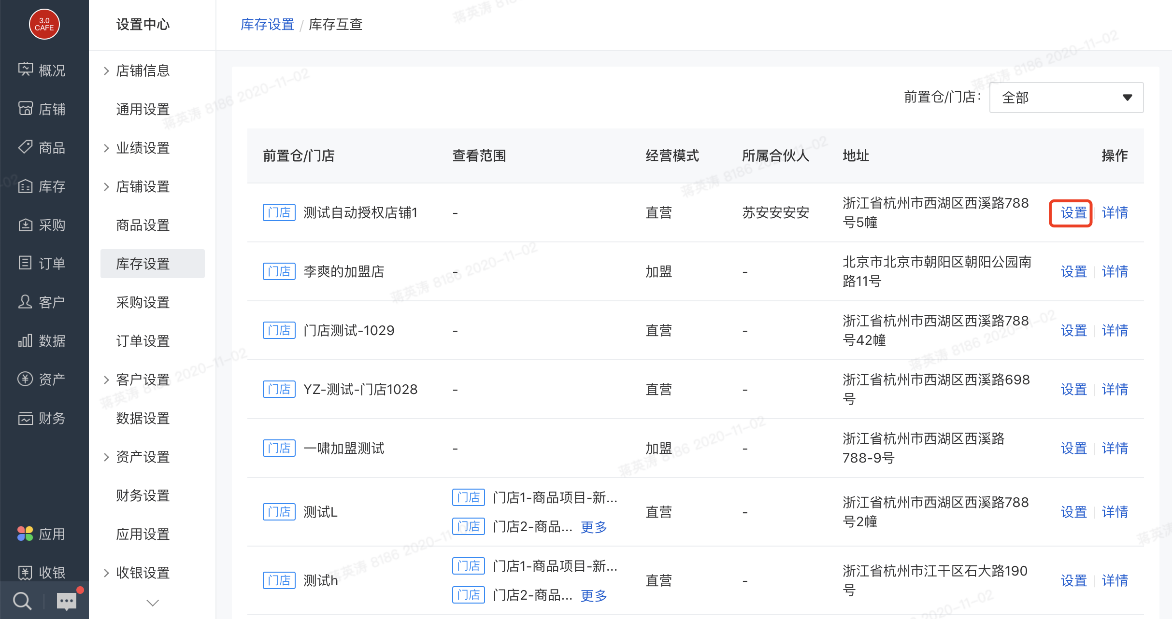The height and width of the screenshot is (619, 1172).
Task: Open the 概况 overview icon in sidebar
Action: [x=26, y=70]
